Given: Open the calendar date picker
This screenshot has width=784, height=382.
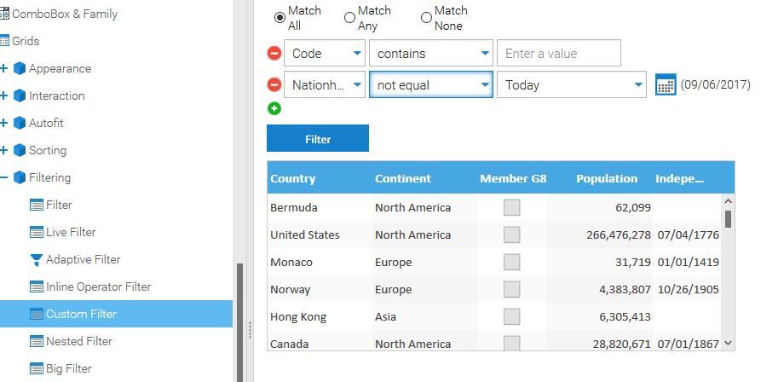Looking at the screenshot, I should [666, 84].
